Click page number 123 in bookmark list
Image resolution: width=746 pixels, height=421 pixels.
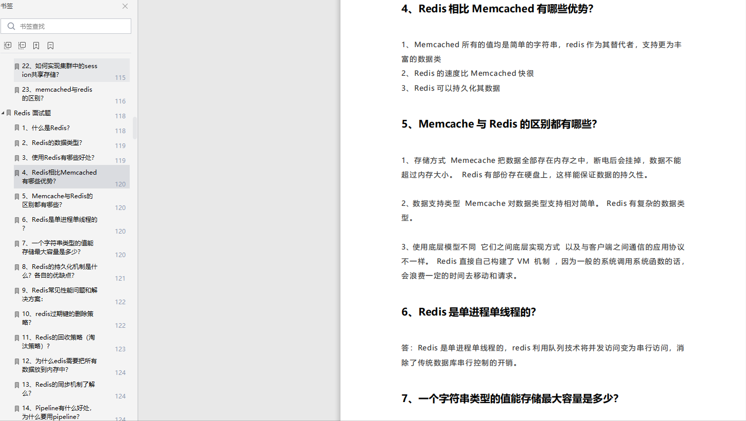[x=120, y=349]
